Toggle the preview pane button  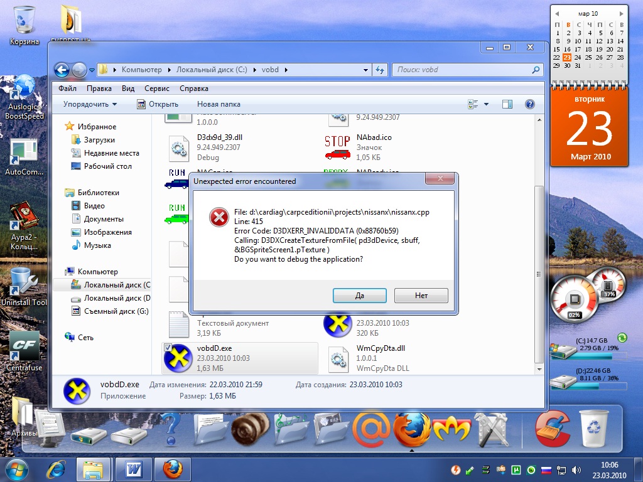[507, 104]
